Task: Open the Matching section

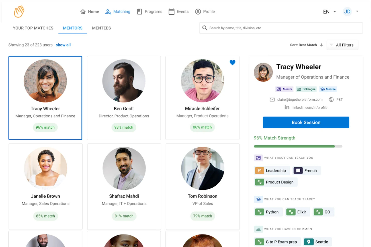Action: coord(118,12)
